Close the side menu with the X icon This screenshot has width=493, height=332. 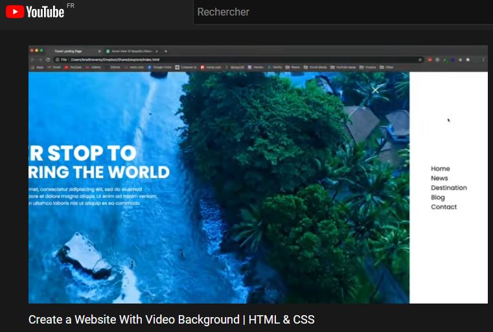coord(375,90)
